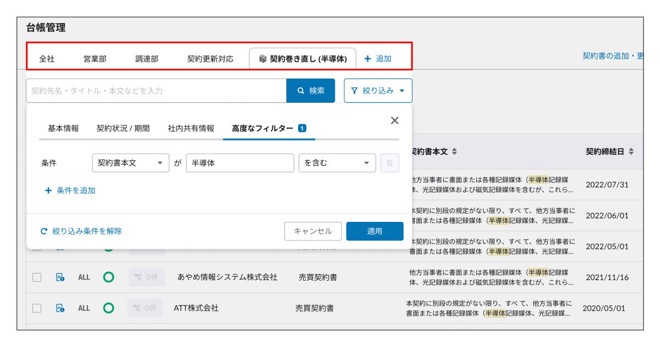Sort by 契約締結日 column arrows
Viewport: 660px width, 346px height.
[x=631, y=151]
